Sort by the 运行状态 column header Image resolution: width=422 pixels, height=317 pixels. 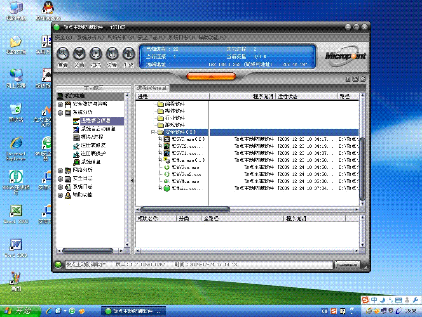(306, 97)
